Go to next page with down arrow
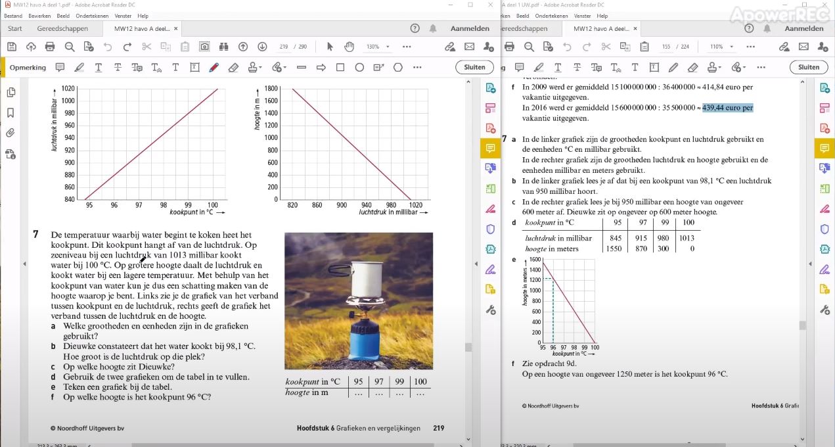 point(262,47)
